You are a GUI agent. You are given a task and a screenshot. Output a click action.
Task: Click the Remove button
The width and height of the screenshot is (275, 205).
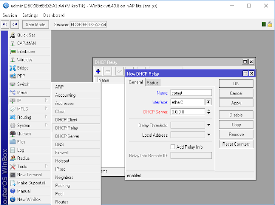(x=236, y=135)
